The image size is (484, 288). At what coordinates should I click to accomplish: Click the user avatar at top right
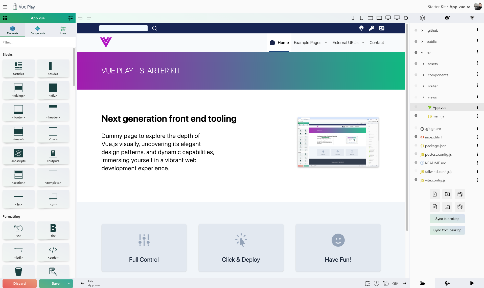tap(478, 7)
